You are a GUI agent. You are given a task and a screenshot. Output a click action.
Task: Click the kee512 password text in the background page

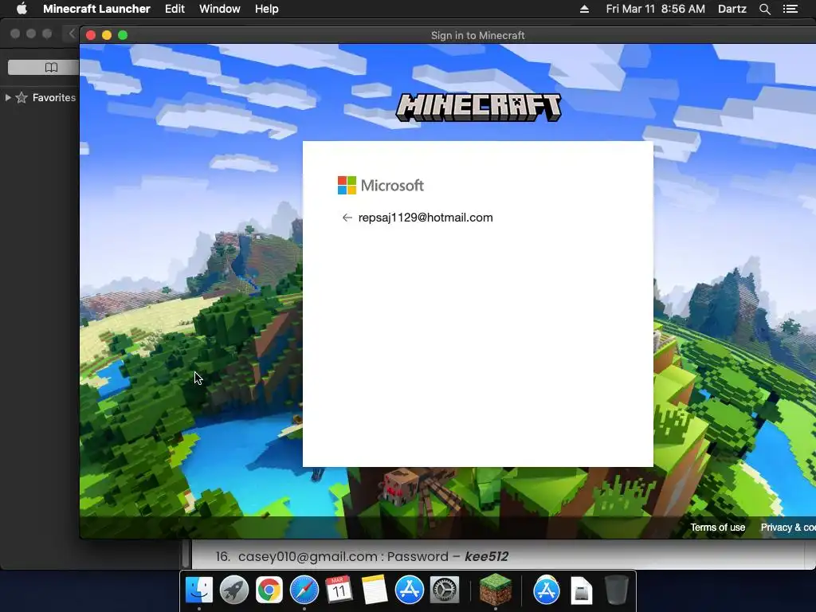click(486, 556)
